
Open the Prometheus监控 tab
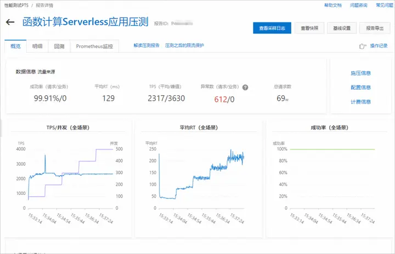click(x=94, y=47)
